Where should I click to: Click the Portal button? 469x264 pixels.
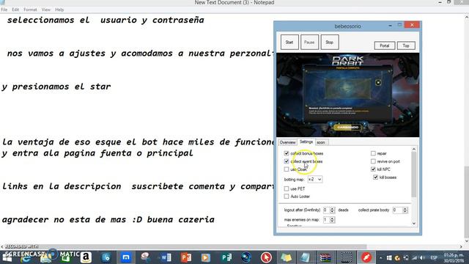coord(384,45)
